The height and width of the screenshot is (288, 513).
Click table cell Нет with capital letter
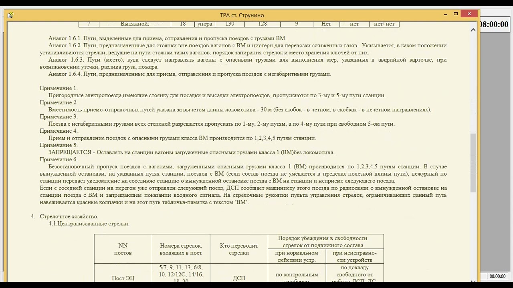pyautogui.click(x=326, y=24)
